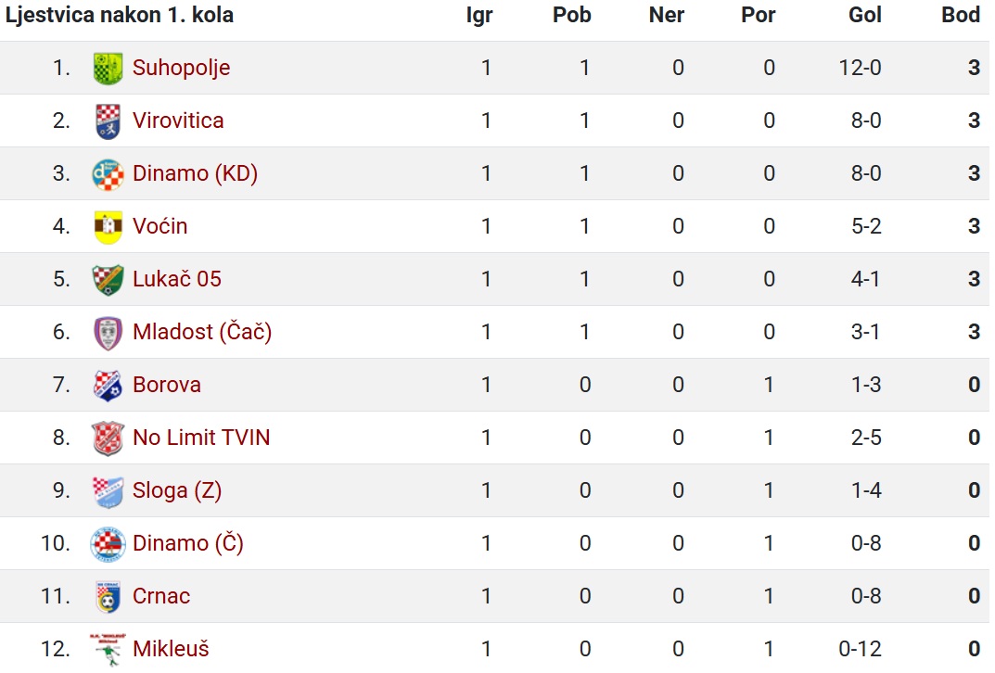Click the Bod column header
Screen dimensions: 995x673
960,15
